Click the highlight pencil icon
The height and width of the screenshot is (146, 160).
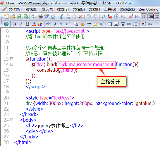(x=95, y=24)
